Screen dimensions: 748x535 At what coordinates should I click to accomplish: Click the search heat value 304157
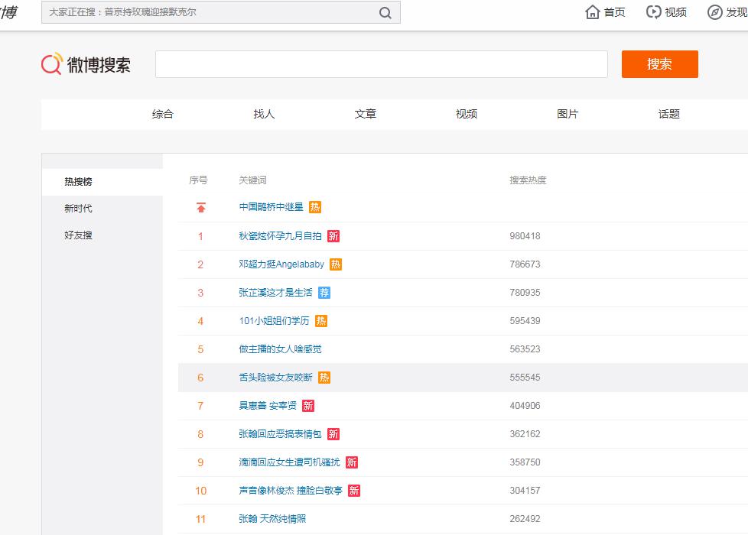pyautogui.click(x=525, y=491)
